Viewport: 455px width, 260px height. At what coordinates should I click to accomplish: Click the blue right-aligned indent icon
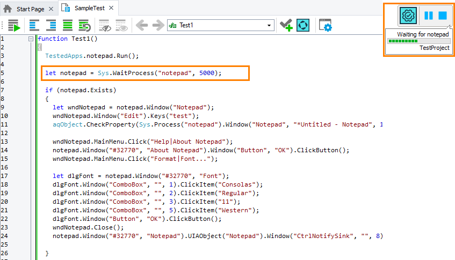(51, 26)
